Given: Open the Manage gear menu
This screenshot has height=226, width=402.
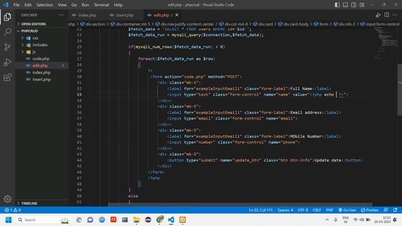Looking at the screenshot, I should 7,199.
